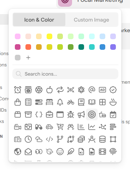
Task: Open the Custom Image tab
Action: click(91, 20)
